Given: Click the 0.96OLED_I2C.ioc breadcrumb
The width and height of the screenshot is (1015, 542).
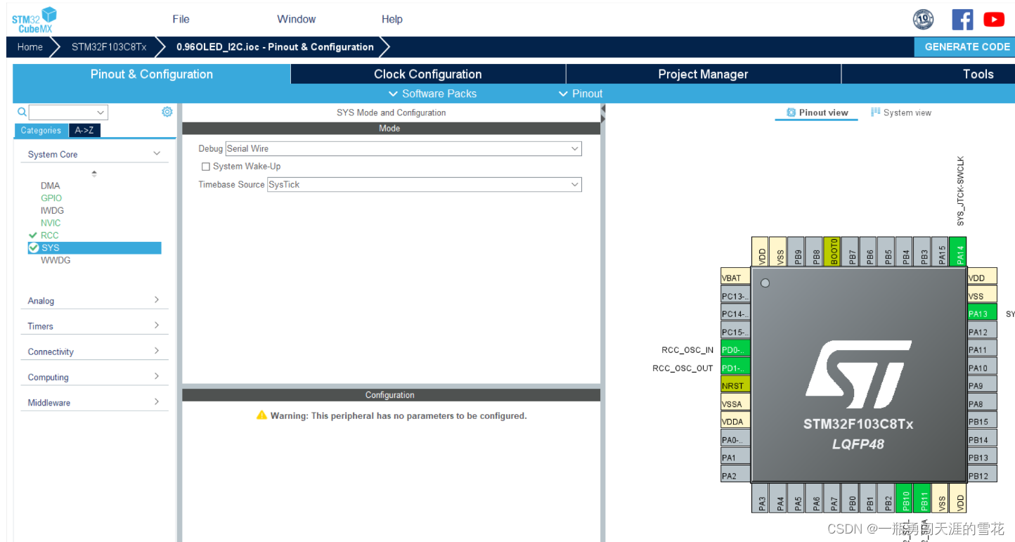Looking at the screenshot, I should point(275,46).
